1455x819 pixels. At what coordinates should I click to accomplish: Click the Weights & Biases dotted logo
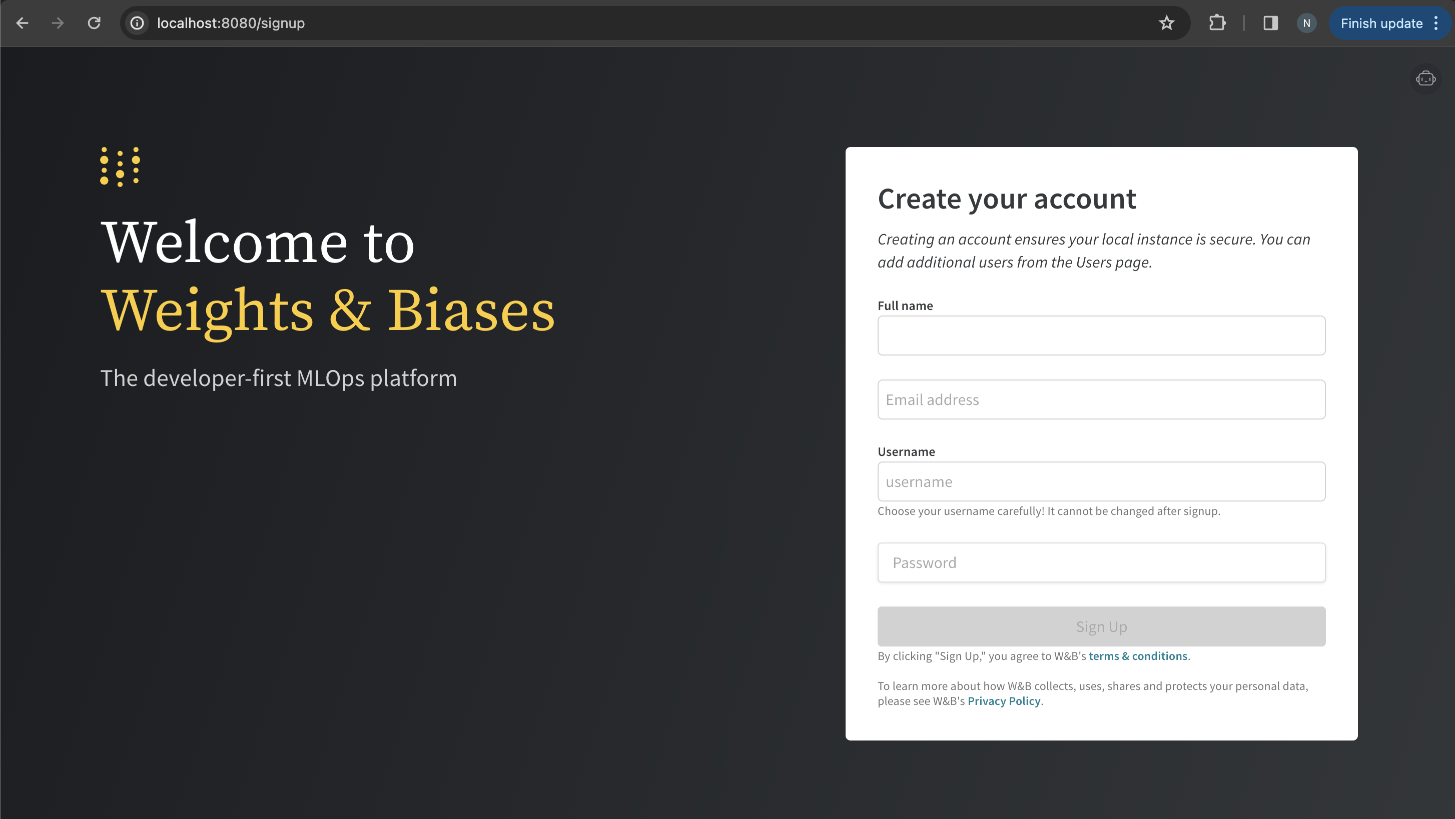[x=120, y=166]
